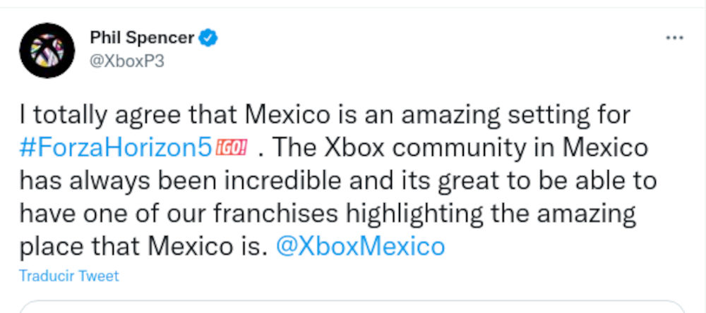Screen dimensions: 706x313
Task: Click the text "place that Mexico is."
Action: [x=144, y=247]
